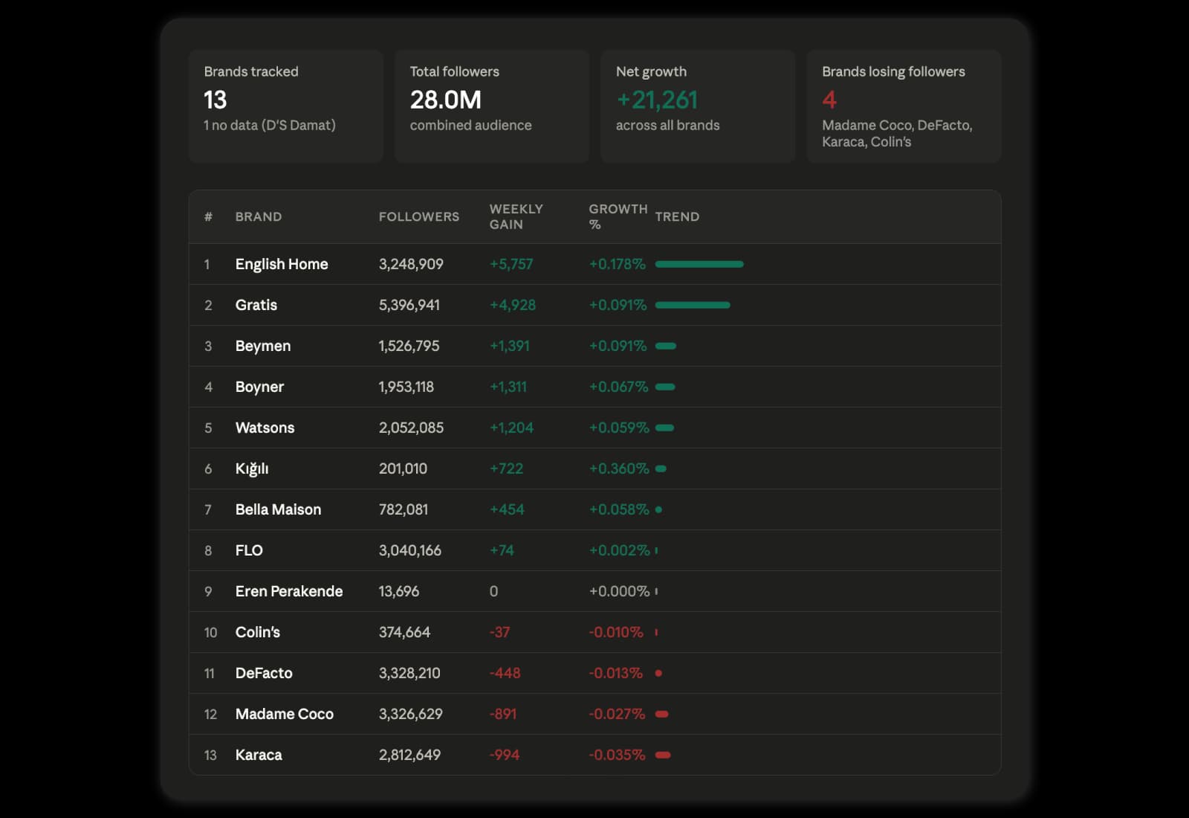
Task: Select the Total followers summary card
Action: 492,106
